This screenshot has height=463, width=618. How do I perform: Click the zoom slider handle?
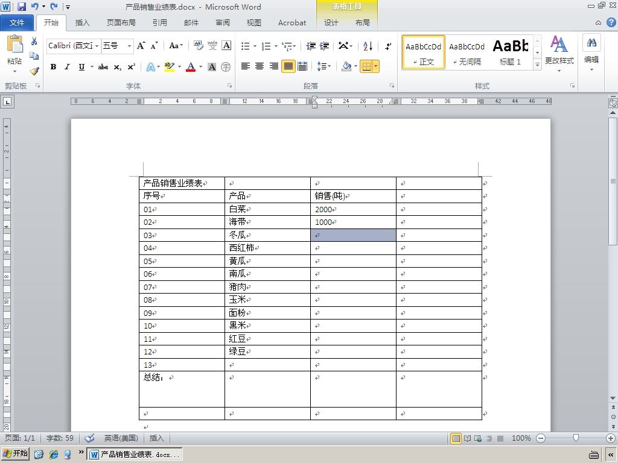tap(576, 438)
